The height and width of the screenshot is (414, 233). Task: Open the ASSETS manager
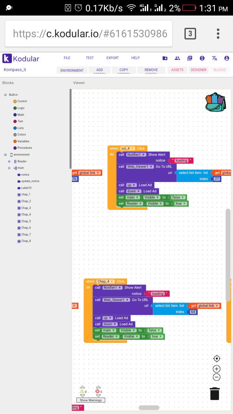pyautogui.click(x=177, y=70)
